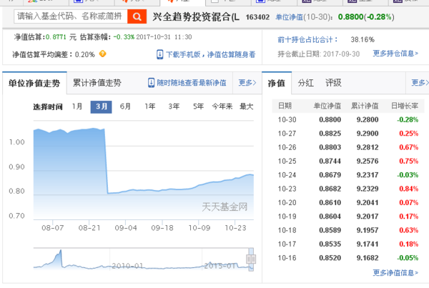The width and height of the screenshot is (429, 288).
Task: Click the 前十持仓占比合计 label
Action: coord(307,39)
